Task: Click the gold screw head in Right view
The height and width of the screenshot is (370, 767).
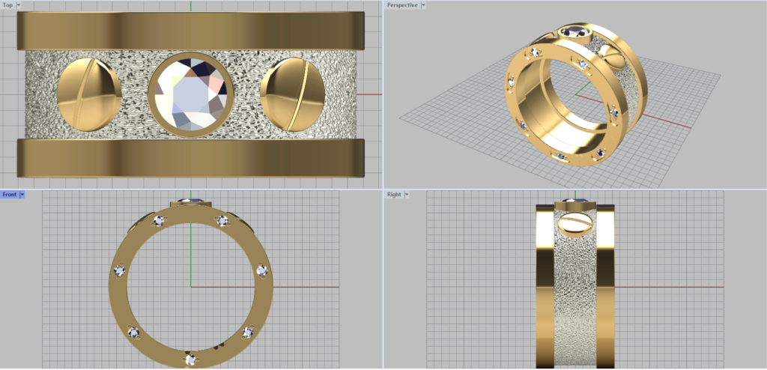Action: click(575, 224)
